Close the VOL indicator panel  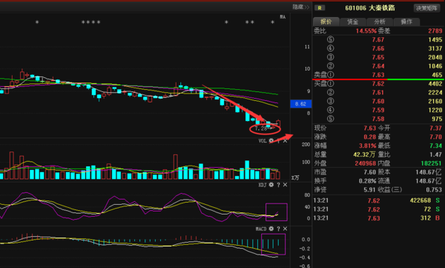pos(286,140)
